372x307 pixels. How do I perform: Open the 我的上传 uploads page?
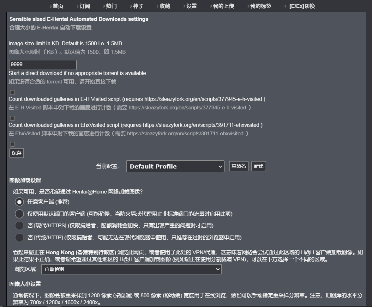point(224,6)
